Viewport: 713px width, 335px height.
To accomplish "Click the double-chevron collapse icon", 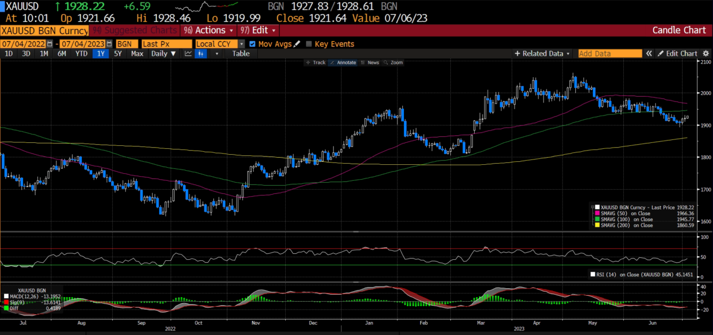I will click(x=649, y=53).
